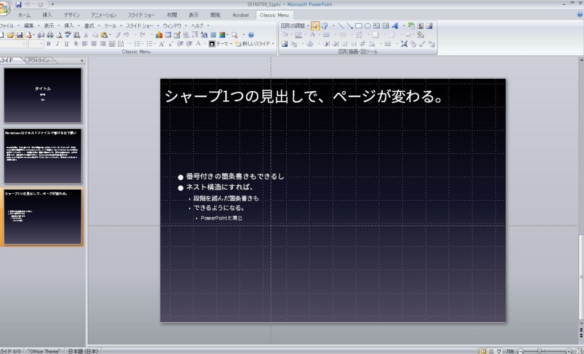
Task: Expand the 新しいスライド dropdown arrow
Action: (x=273, y=44)
